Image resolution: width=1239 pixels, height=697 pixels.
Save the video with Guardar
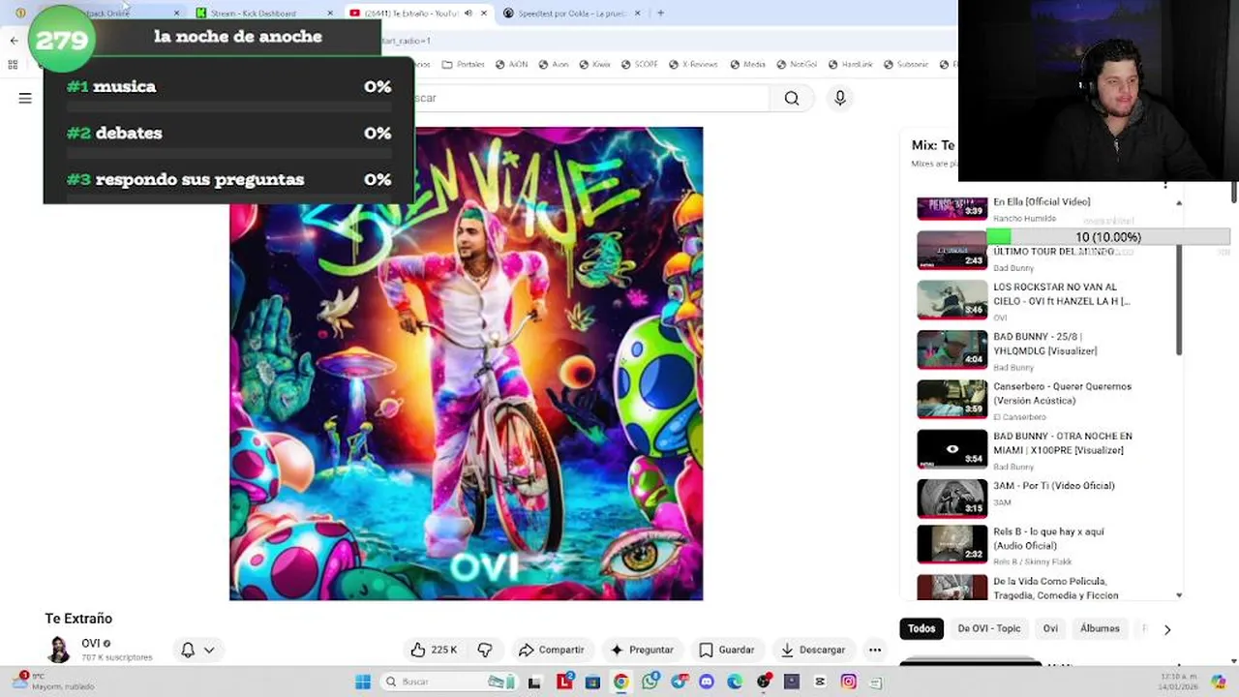click(726, 650)
